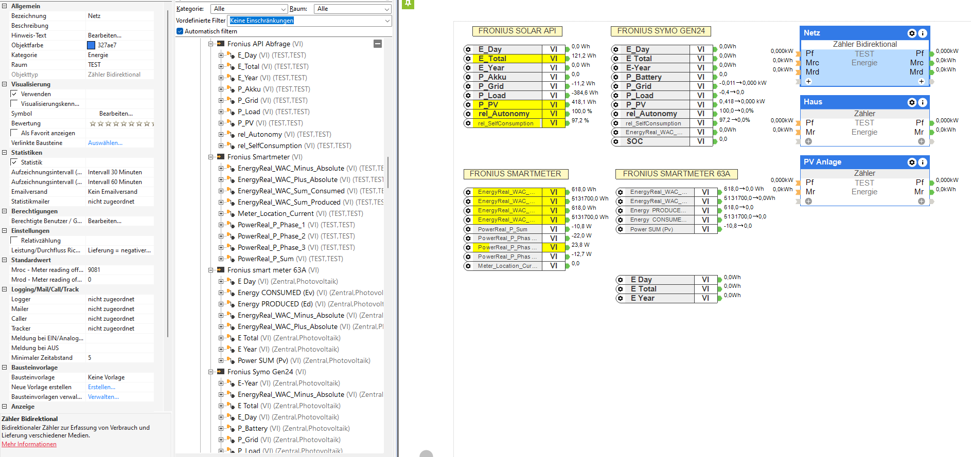Click info icon on the PV Anlage block

[923, 162]
